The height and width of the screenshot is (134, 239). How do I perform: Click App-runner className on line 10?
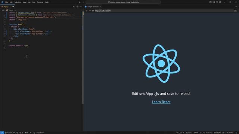[x=37, y=34]
